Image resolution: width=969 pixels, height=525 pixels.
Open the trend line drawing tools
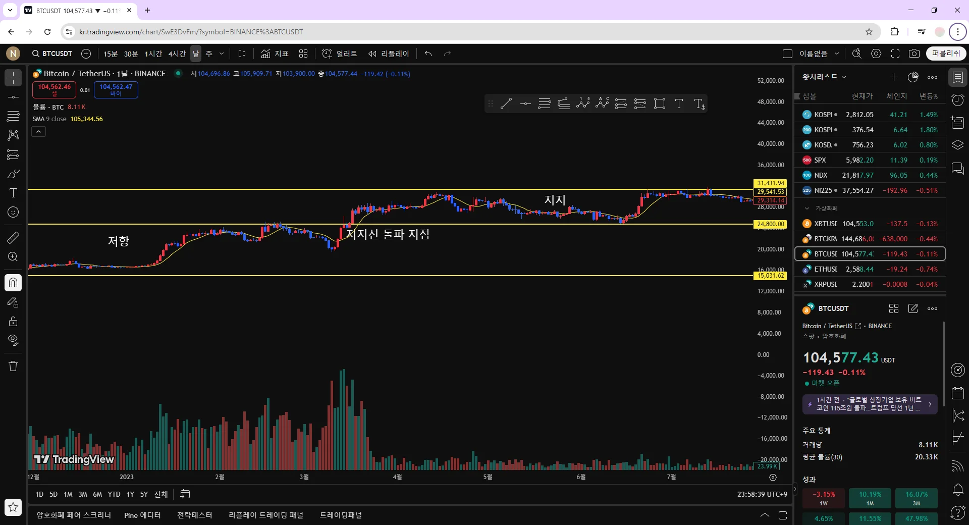pyautogui.click(x=13, y=97)
